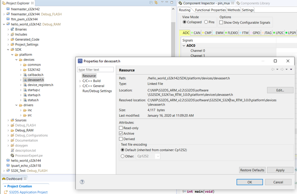
Task: Open the Settings tab in Component Inspector
Action: point(248,10)
